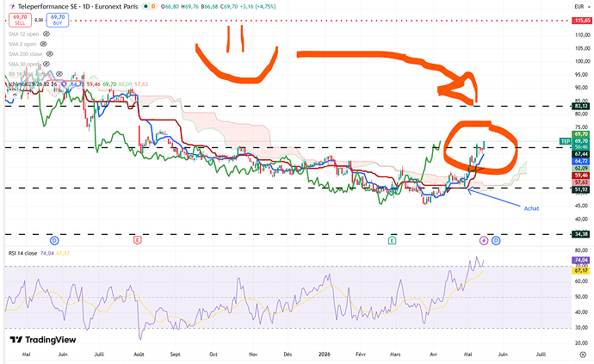Click the dark red 59,46 price label
This screenshot has width=594, height=364.
pyautogui.click(x=581, y=176)
